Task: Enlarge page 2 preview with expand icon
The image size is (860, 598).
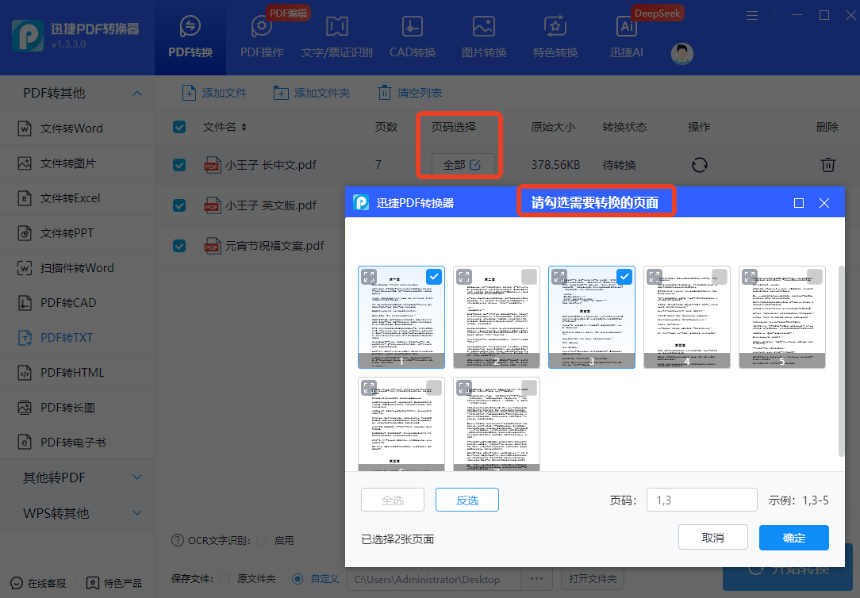Action: coord(464,277)
